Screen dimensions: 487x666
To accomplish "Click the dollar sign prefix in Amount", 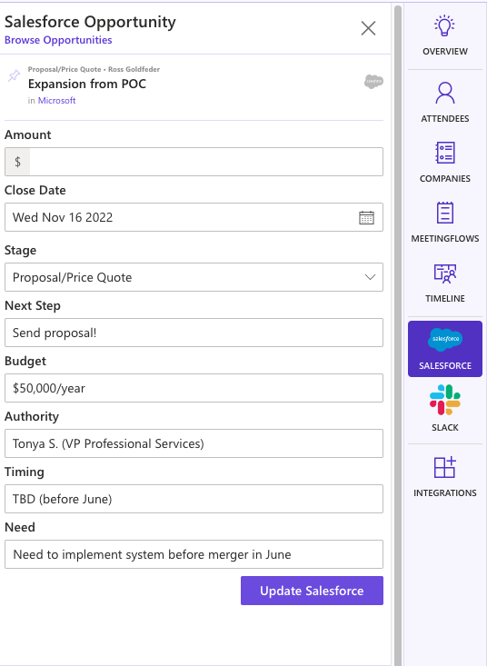I will point(17,162).
